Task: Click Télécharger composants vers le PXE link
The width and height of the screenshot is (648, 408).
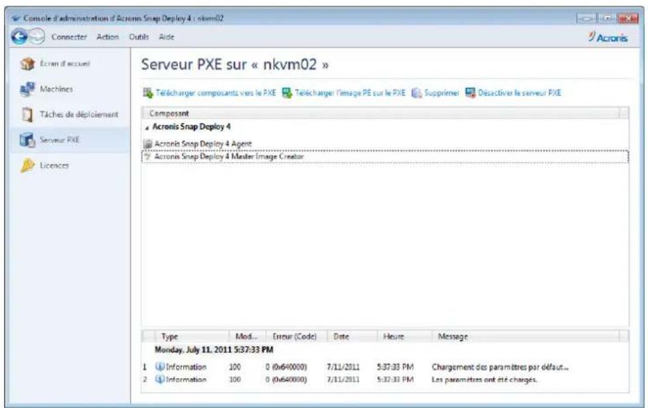Action: 216,93
